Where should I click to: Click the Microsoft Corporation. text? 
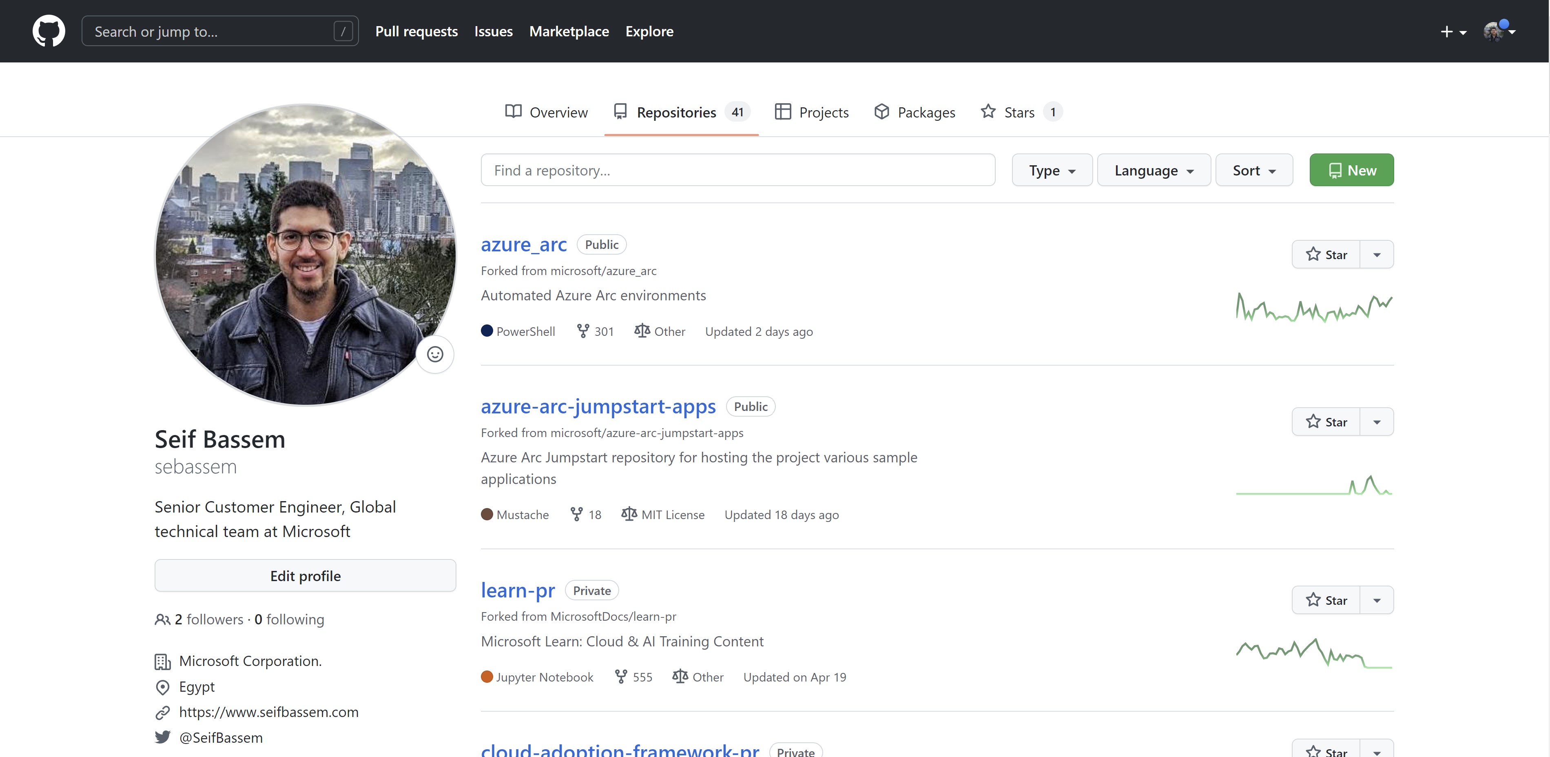pyautogui.click(x=250, y=661)
